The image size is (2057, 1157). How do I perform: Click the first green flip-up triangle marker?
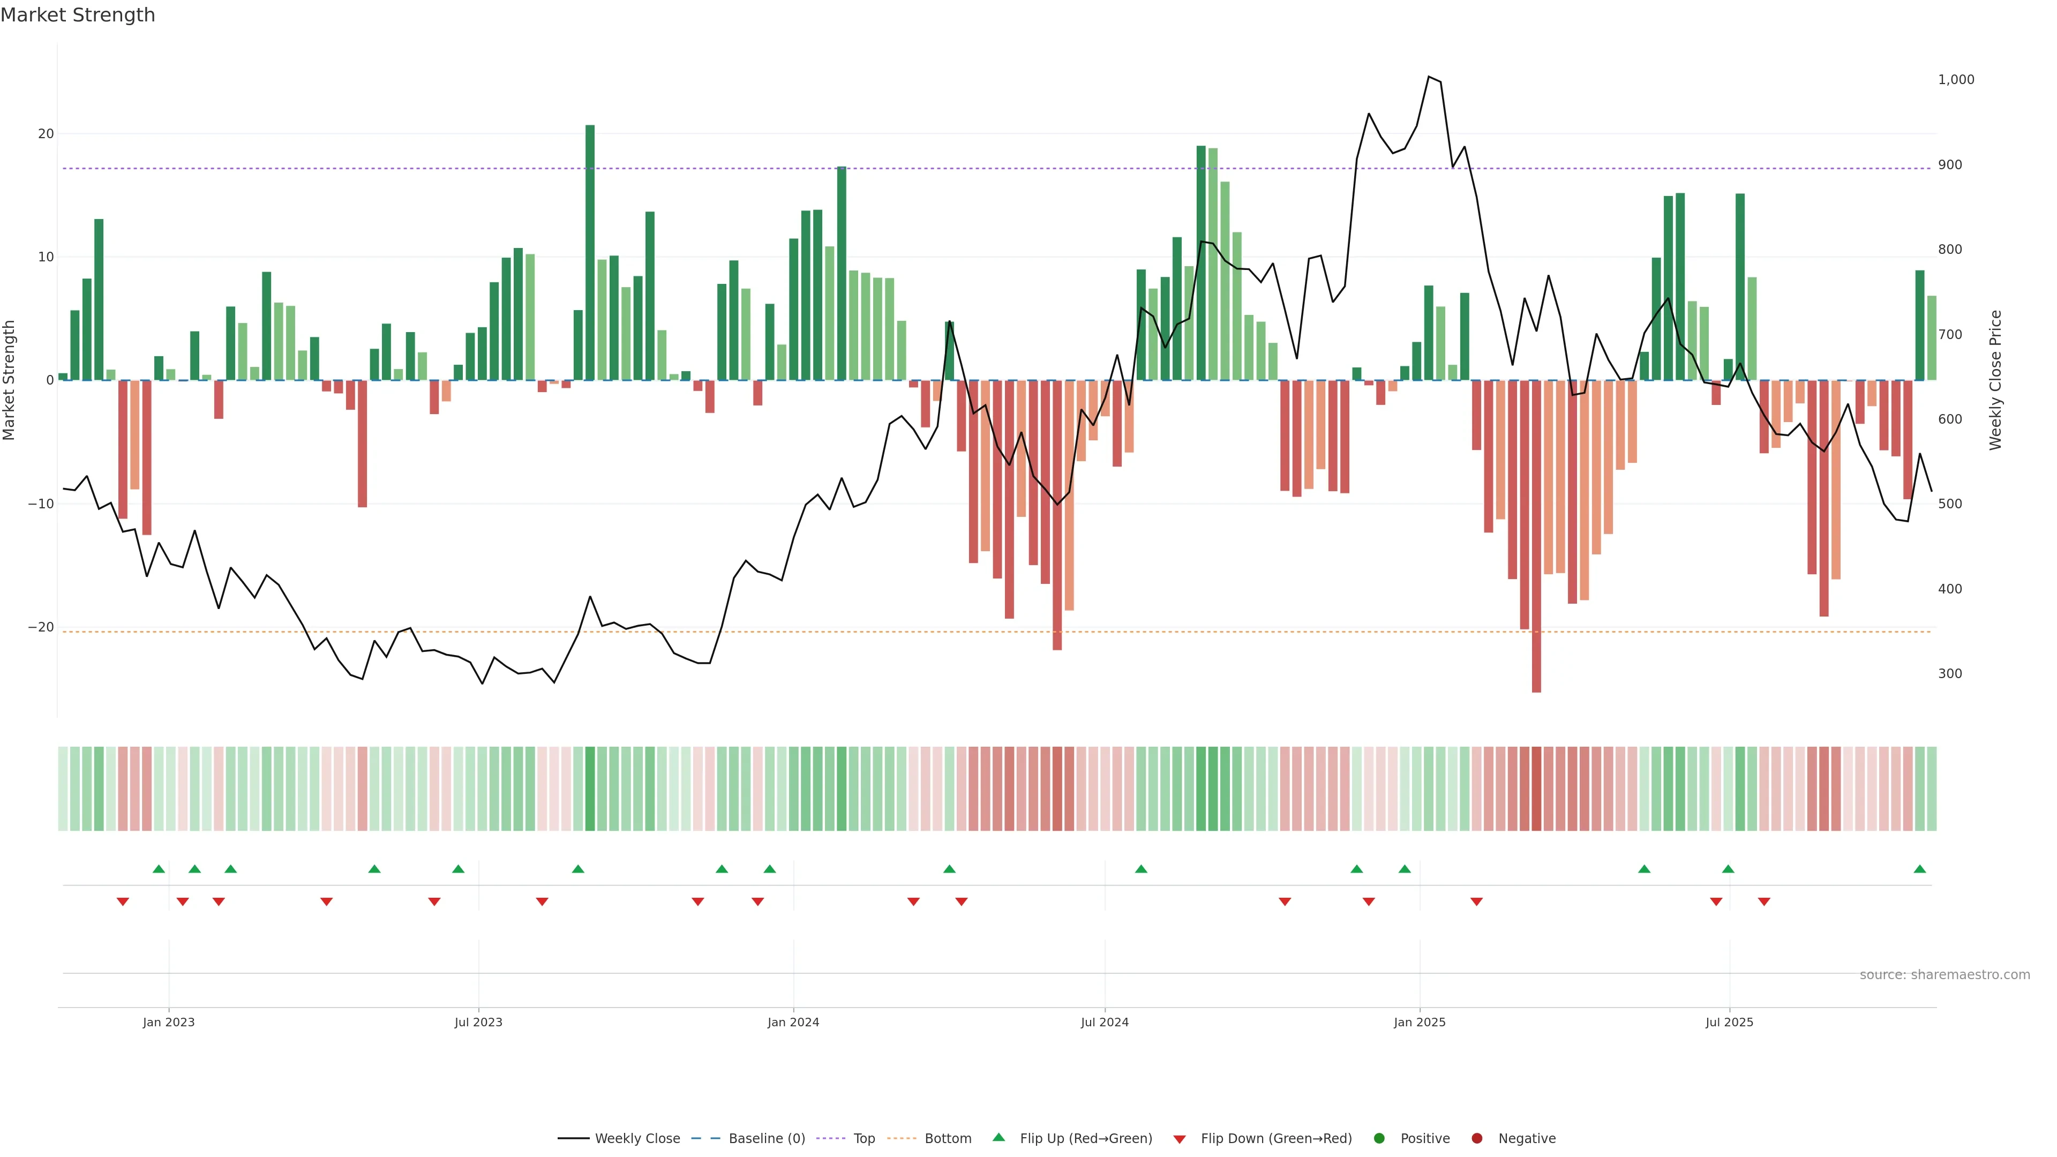159,869
